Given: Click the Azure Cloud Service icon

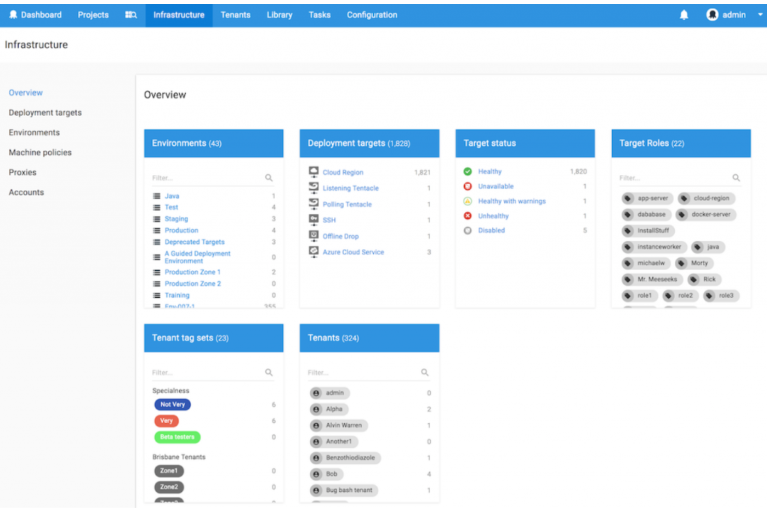Looking at the screenshot, I should point(314,251).
